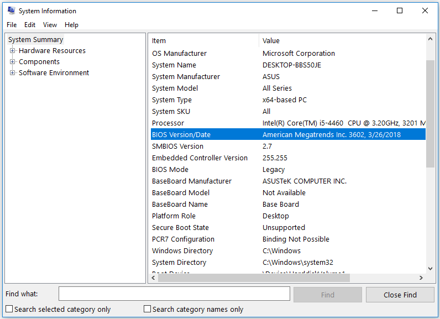This screenshot has height=319, width=440.
Task: Select Components category label
Action: tap(39, 62)
